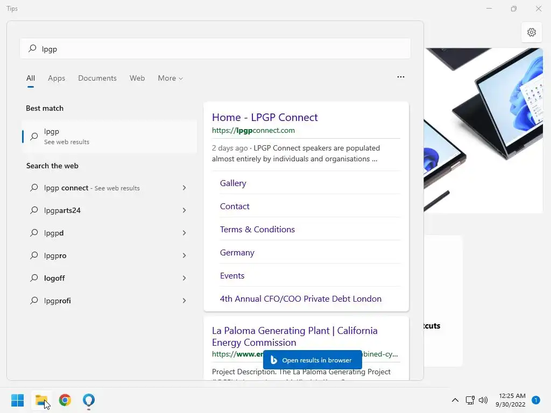This screenshot has width=551, height=413.
Task: Open the Terms & Conditions sublink
Action: coord(257,230)
